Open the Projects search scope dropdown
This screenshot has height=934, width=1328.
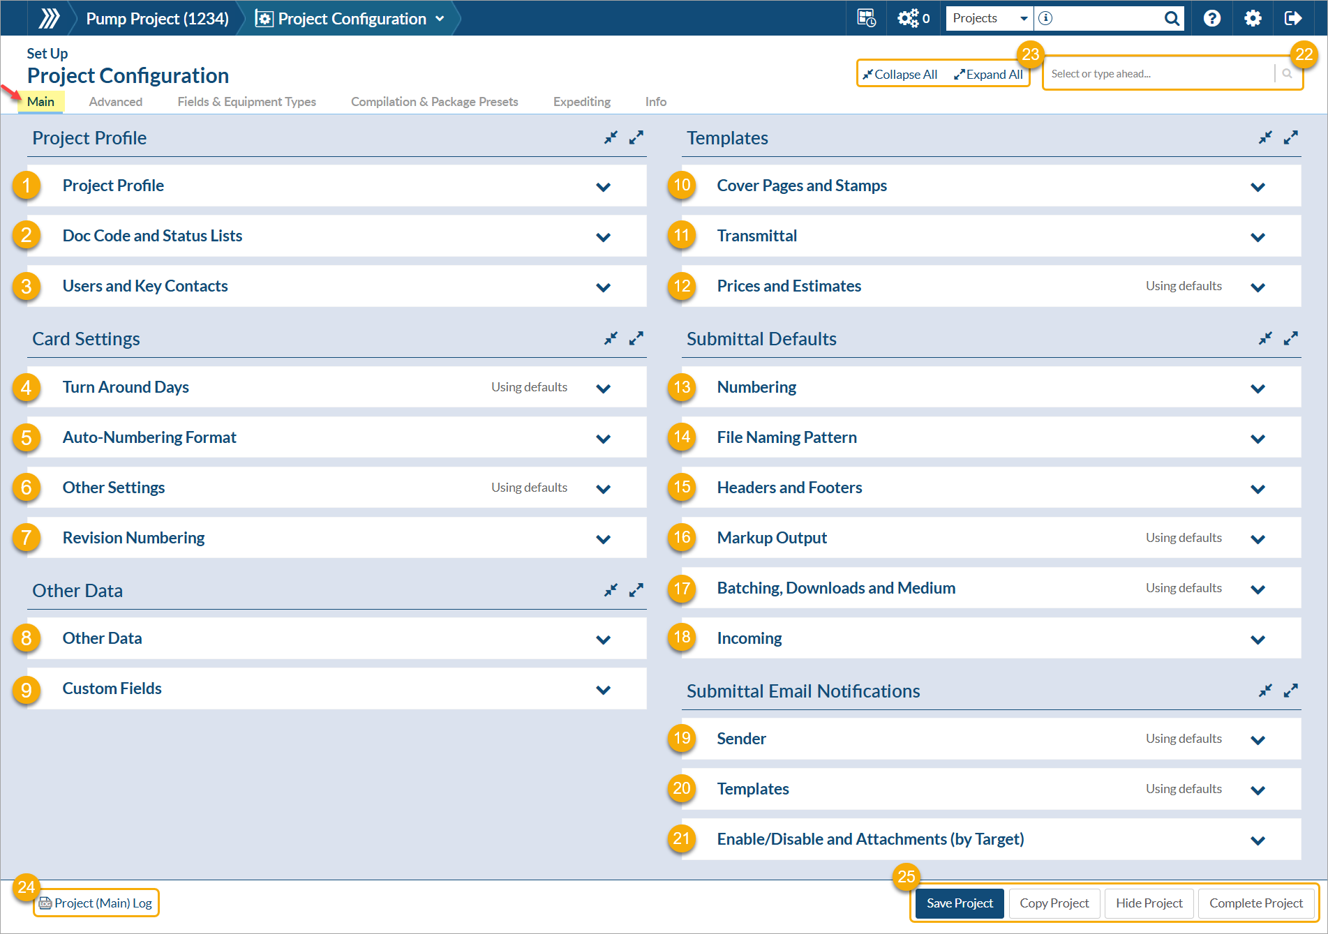[x=990, y=18]
